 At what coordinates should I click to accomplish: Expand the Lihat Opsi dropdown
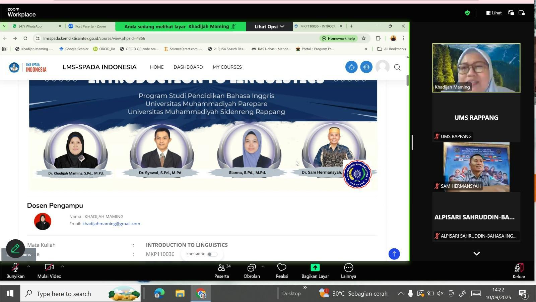[269, 26]
